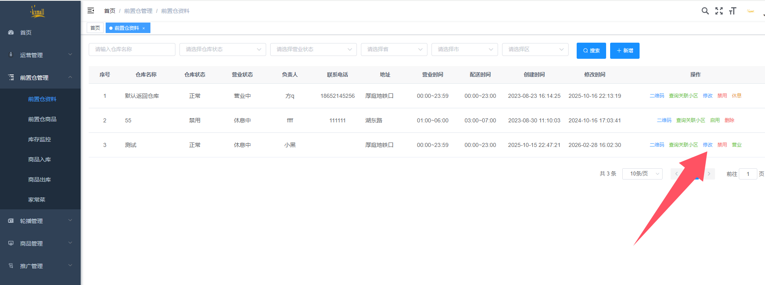765x285 pixels.
Task: Collapse the sidebar using the hamburger icon
Action: (91, 10)
